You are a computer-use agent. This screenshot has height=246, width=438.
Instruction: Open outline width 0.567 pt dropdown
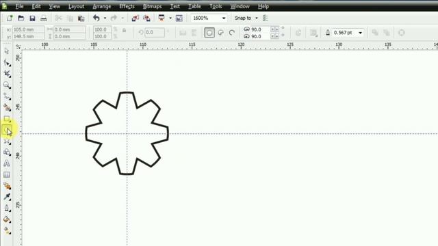point(361,33)
